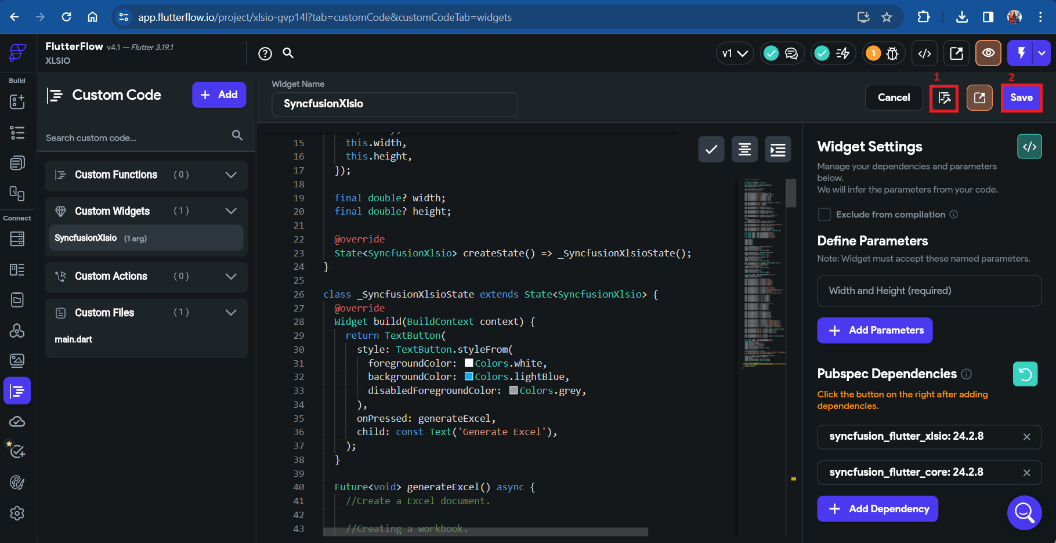
Task: Click the browser address bar URL
Action: coord(325,17)
